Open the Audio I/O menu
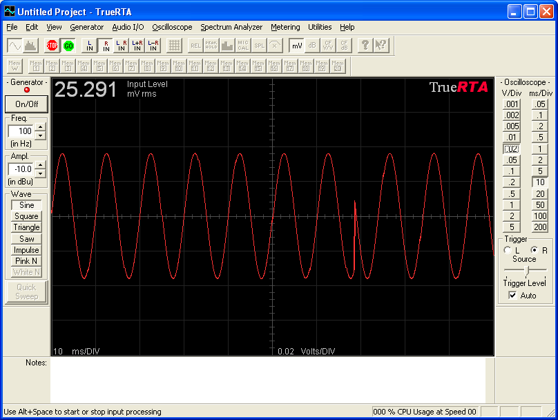 coord(128,27)
